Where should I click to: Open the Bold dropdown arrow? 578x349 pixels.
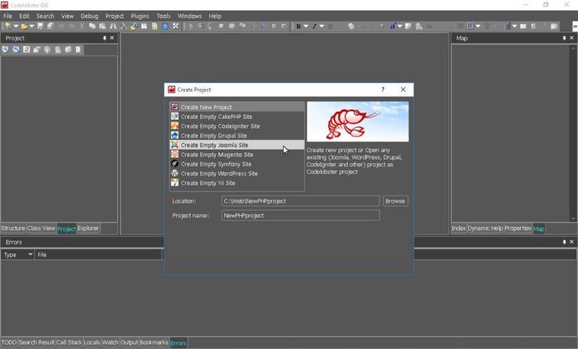click(x=306, y=26)
